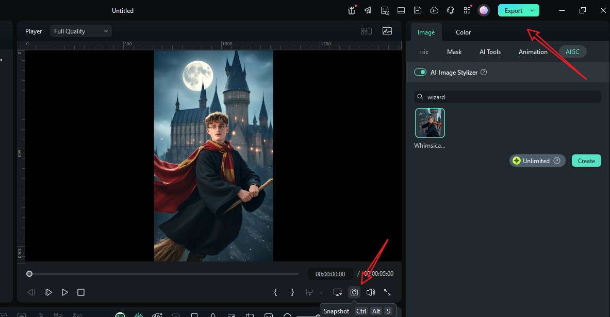Select the Whimsical wizard style thumbnail
610x317 pixels.
[x=430, y=123]
